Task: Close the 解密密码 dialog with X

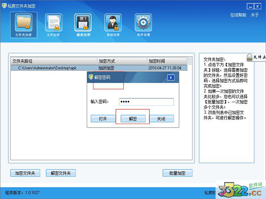Action: pyautogui.click(x=171, y=78)
